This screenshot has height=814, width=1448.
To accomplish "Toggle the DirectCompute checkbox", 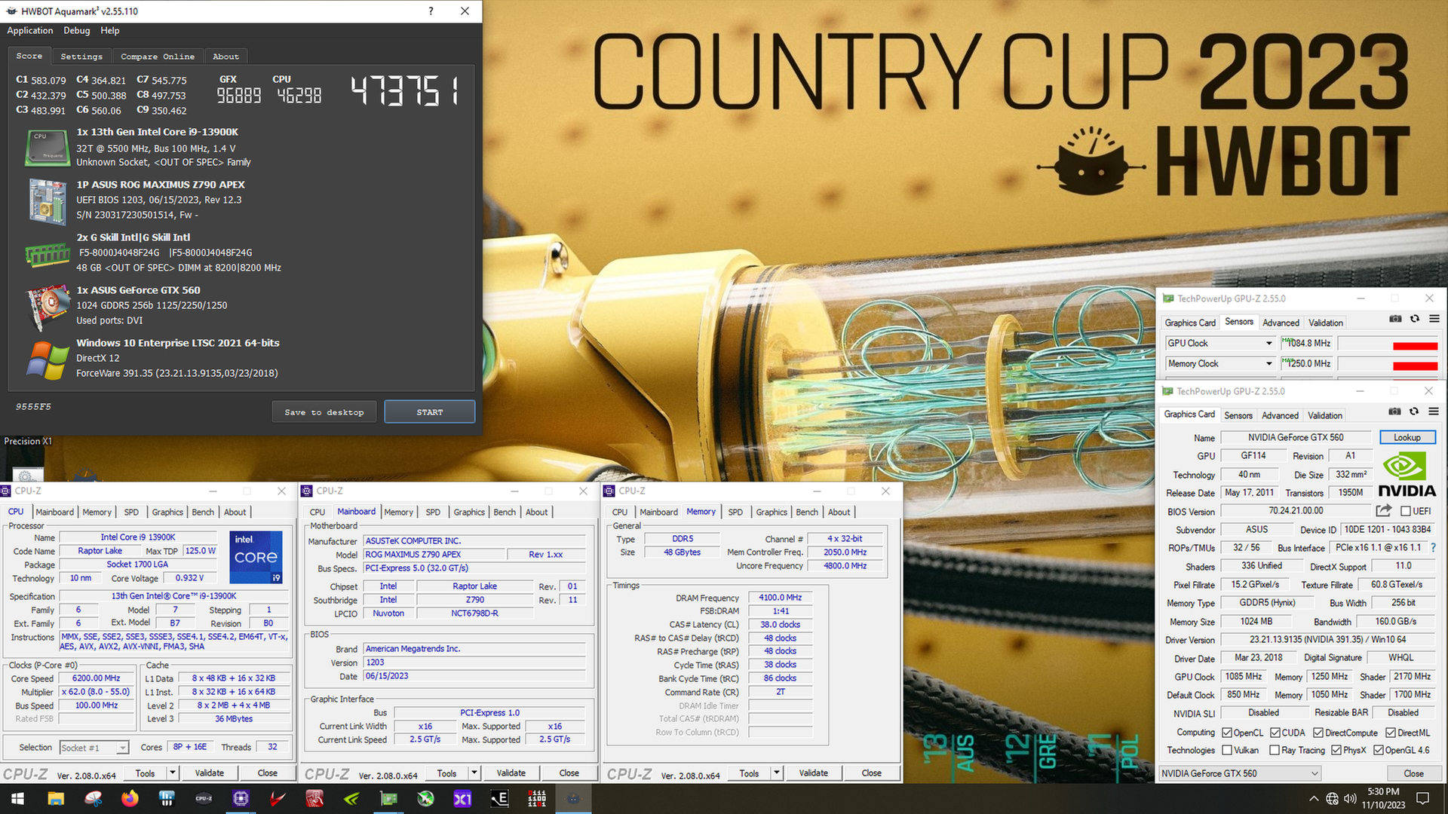I will [x=1318, y=733].
